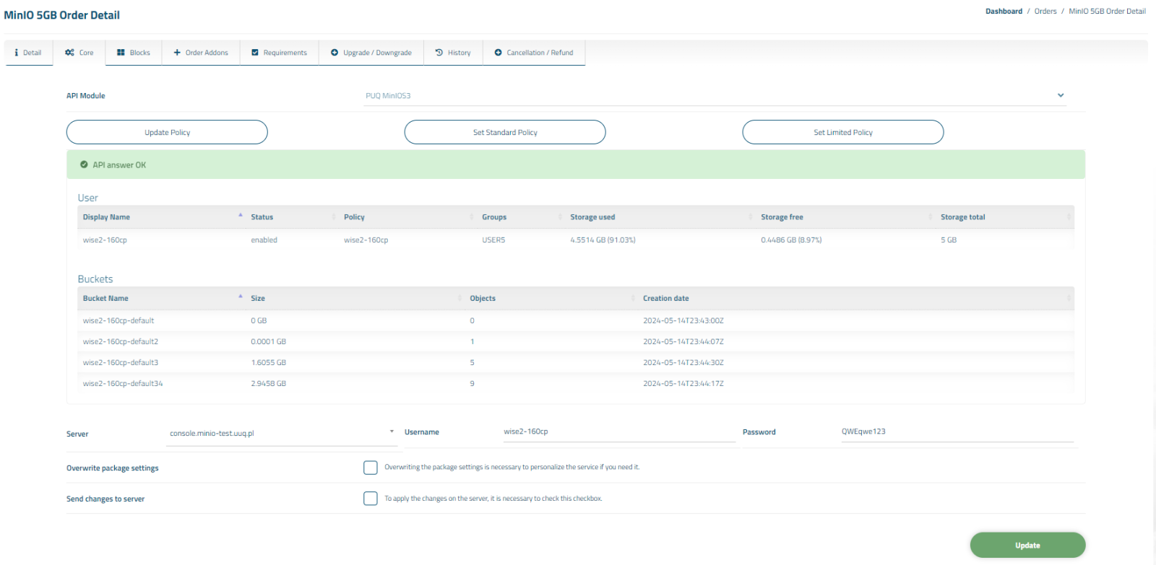The width and height of the screenshot is (1156, 565).
Task: Click the Storage free value 0.4486 GB (8.97%)
Action: (791, 240)
